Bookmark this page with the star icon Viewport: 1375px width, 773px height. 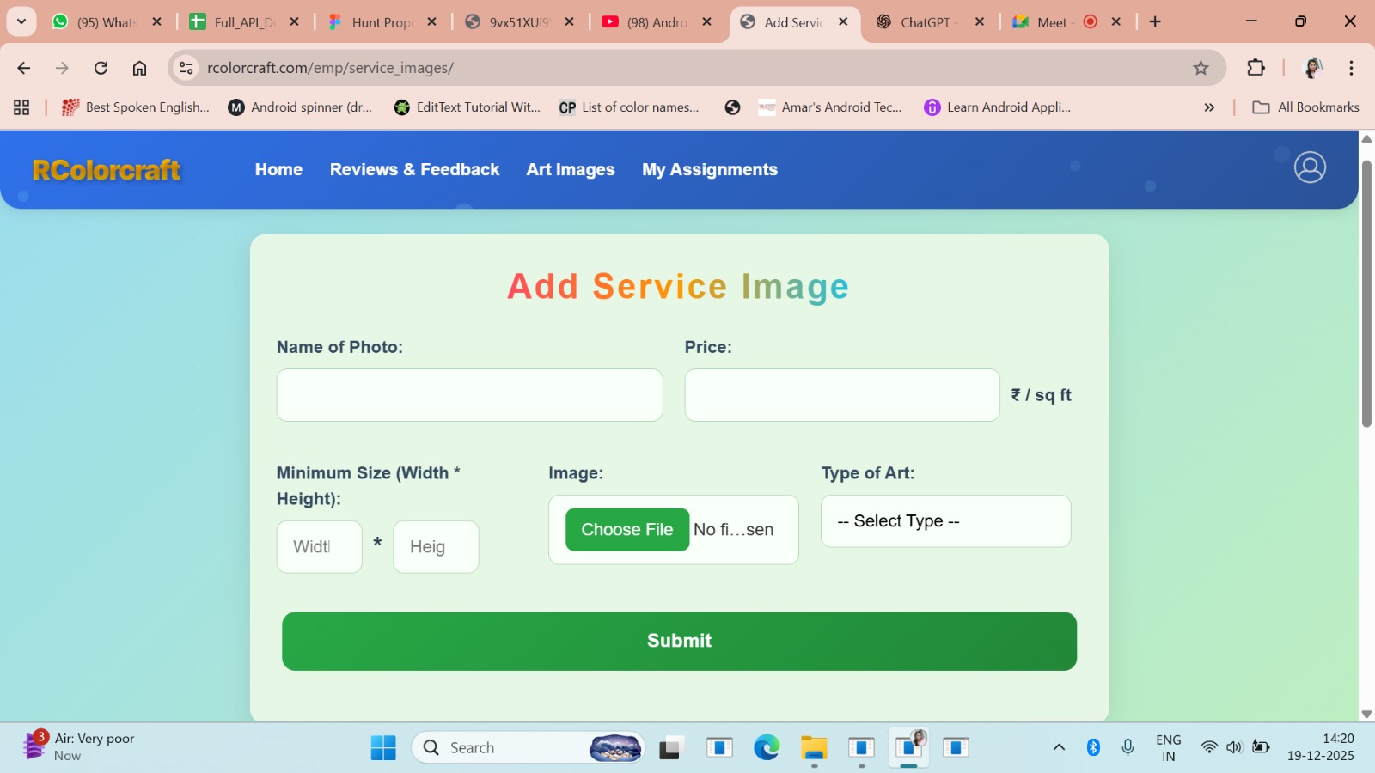[x=1201, y=68]
